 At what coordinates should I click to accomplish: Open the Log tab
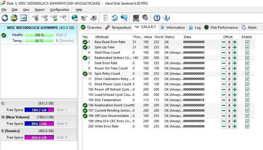[x=194, y=27]
